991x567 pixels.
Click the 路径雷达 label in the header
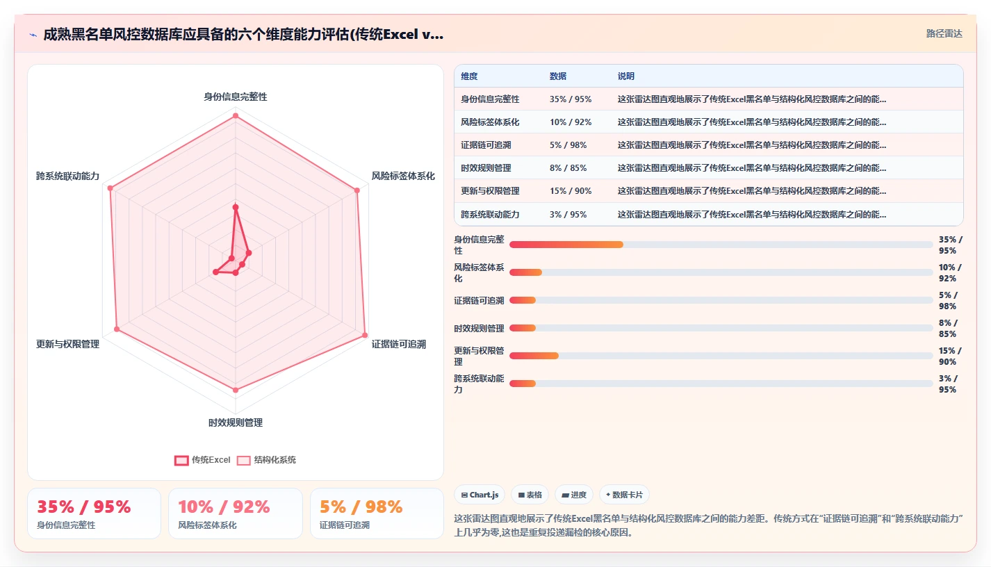[x=944, y=33]
